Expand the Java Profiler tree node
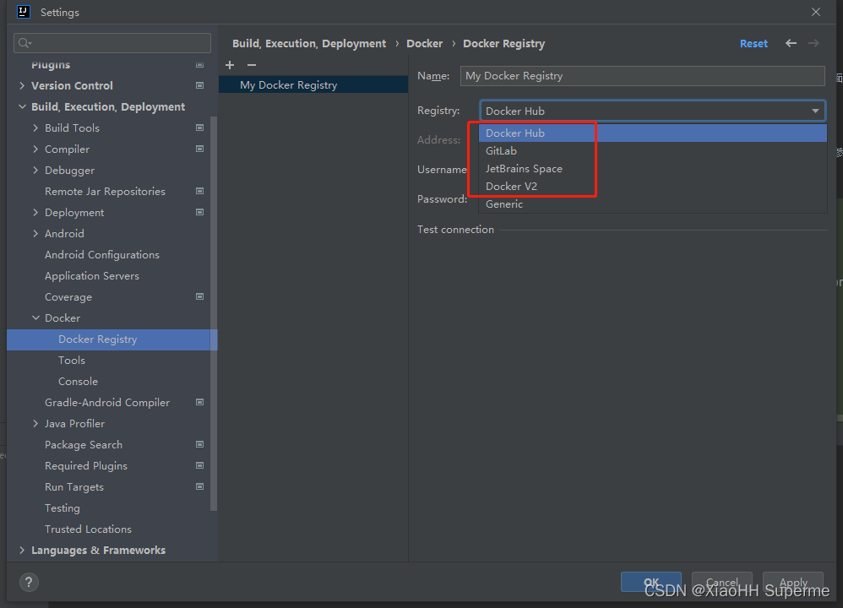843x608 pixels. point(34,423)
